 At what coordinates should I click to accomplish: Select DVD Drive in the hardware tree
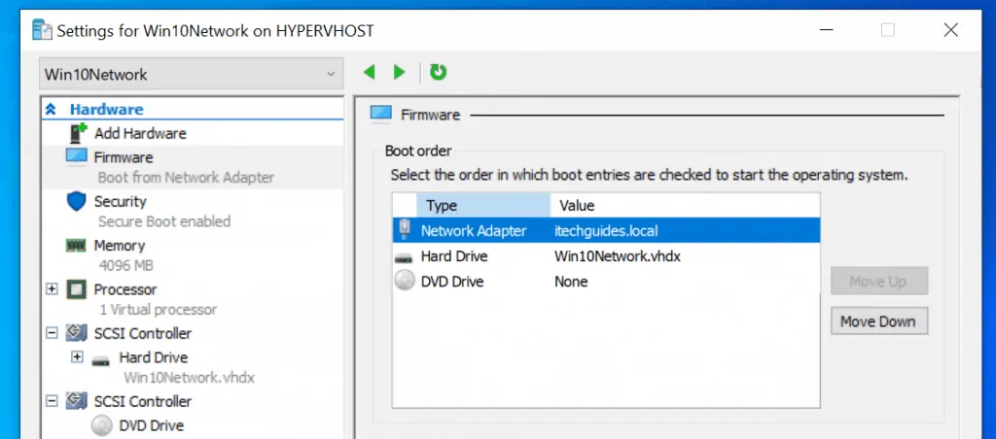pyautogui.click(x=151, y=425)
